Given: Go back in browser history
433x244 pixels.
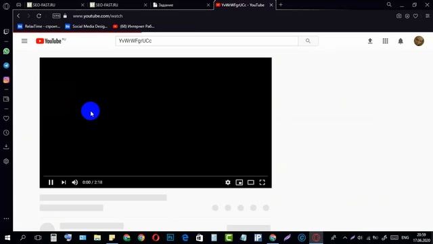Looking at the screenshot, I should coord(18,16).
